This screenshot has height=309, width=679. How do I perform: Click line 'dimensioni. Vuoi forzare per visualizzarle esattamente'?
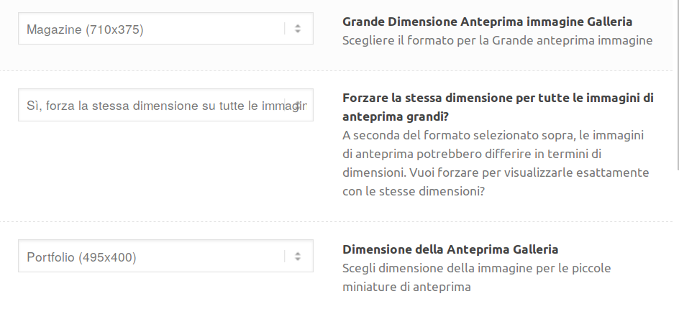[496, 172]
